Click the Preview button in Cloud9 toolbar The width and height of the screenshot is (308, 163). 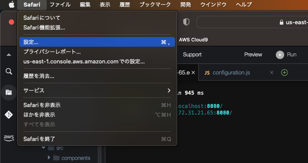coord(253,55)
